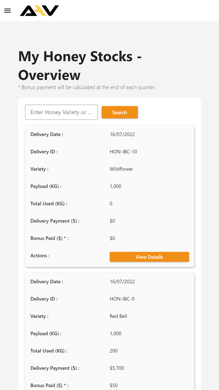219x390 pixels.
Task: Select the HON-IBC-10 delivery ID text
Action: point(123,152)
